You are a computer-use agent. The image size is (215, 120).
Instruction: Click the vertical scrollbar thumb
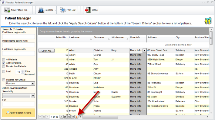(x=211, y=38)
